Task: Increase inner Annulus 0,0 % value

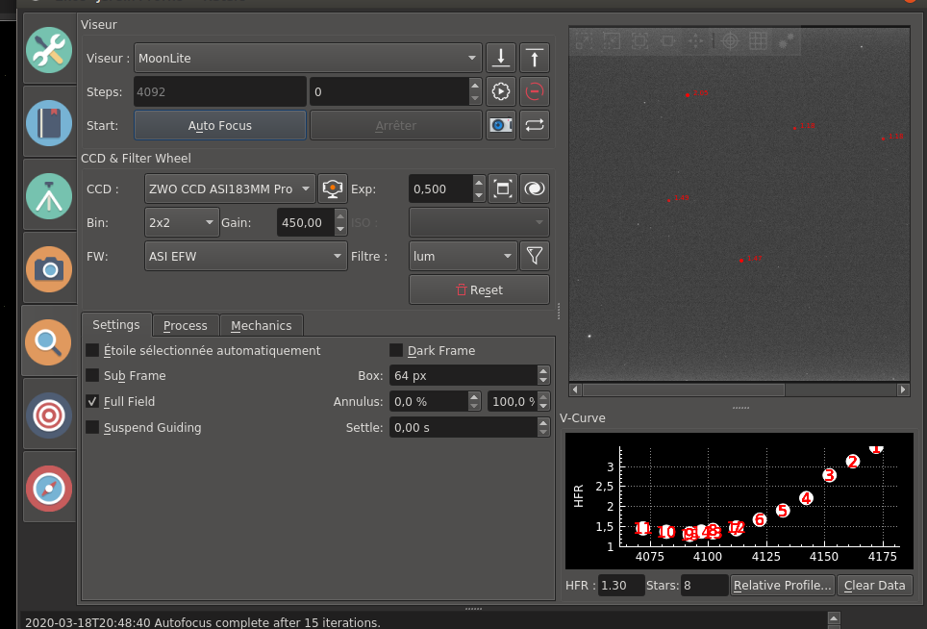Action: (474, 396)
